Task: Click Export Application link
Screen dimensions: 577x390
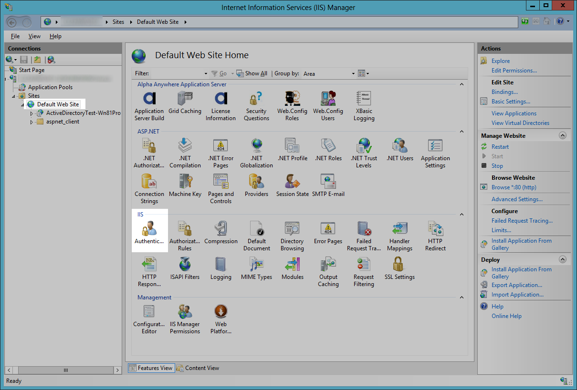Action: [x=517, y=285]
